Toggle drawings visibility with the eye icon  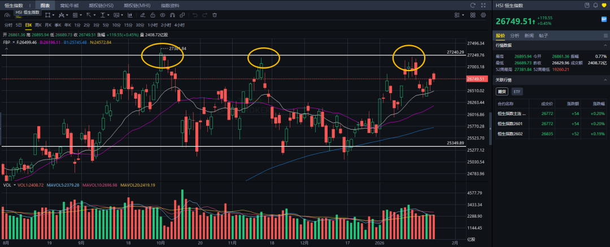pos(162,15)
